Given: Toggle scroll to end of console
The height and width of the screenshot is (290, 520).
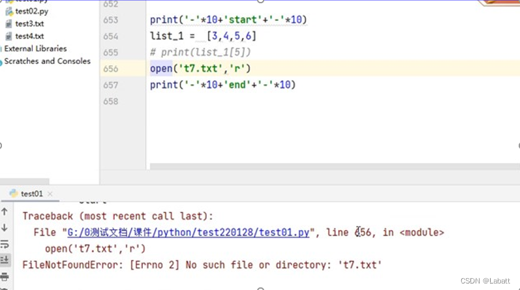Looking at the screenshot, I should (x=5, y=260).
